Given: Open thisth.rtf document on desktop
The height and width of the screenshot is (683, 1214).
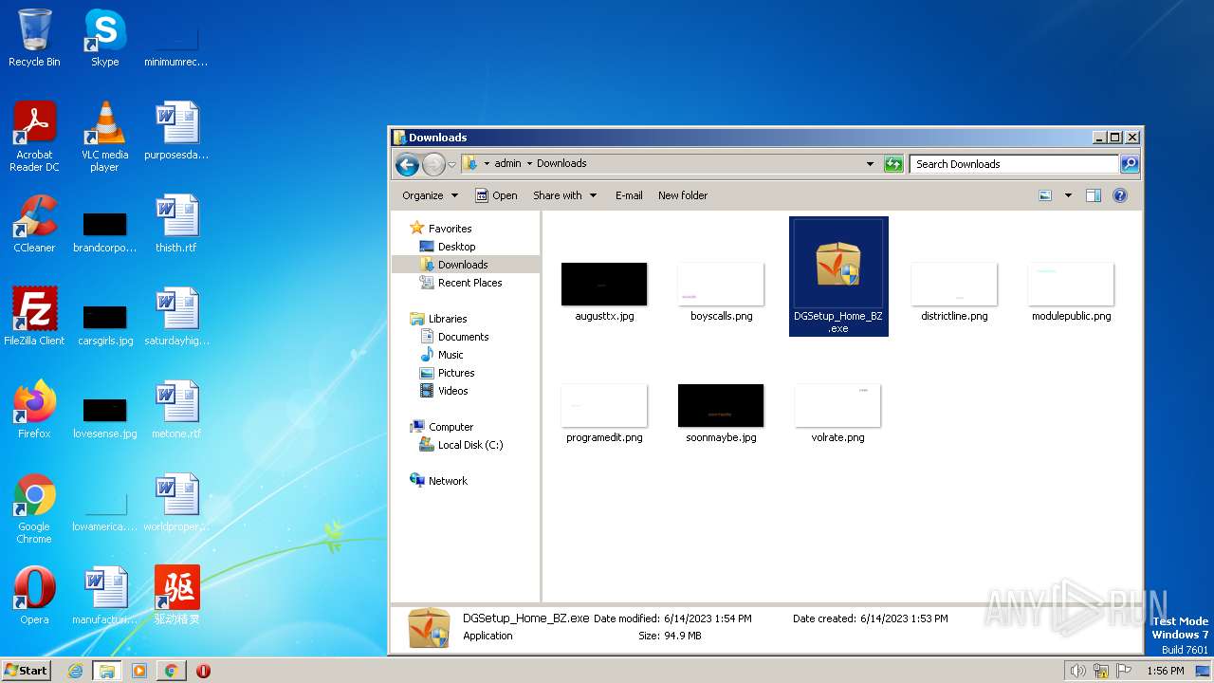Looking at the screenshot, I should click(176, 224).
